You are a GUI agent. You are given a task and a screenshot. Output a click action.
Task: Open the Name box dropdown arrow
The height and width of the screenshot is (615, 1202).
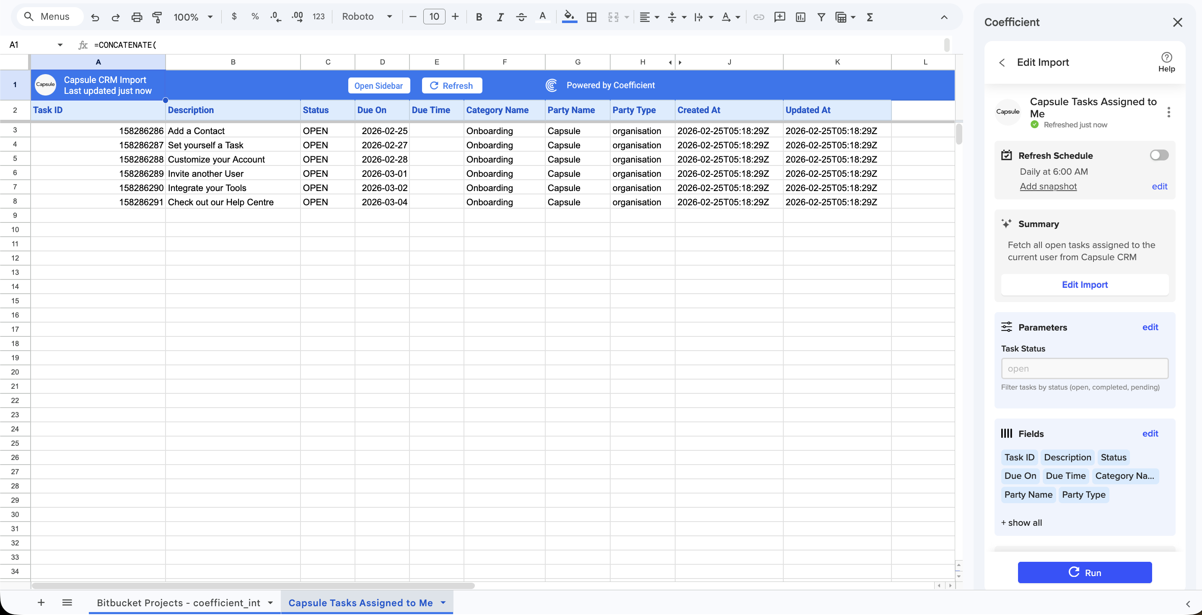click(60, 45)
